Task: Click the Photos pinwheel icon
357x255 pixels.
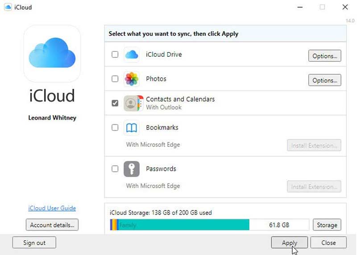Action: point(132,79)
